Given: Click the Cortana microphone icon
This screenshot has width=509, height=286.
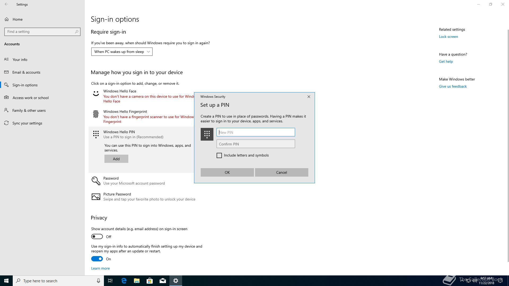Looking at the screenshot, I should 98,281.
